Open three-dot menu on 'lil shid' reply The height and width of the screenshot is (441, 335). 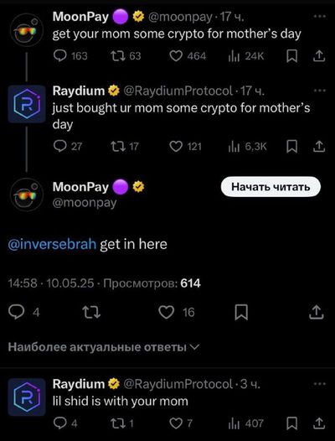point(319,384)
